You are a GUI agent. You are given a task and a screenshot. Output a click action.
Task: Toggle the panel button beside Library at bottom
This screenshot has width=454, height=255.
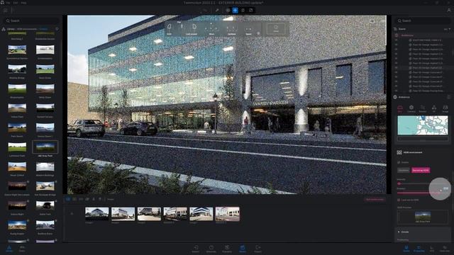[x=22, y=249]
